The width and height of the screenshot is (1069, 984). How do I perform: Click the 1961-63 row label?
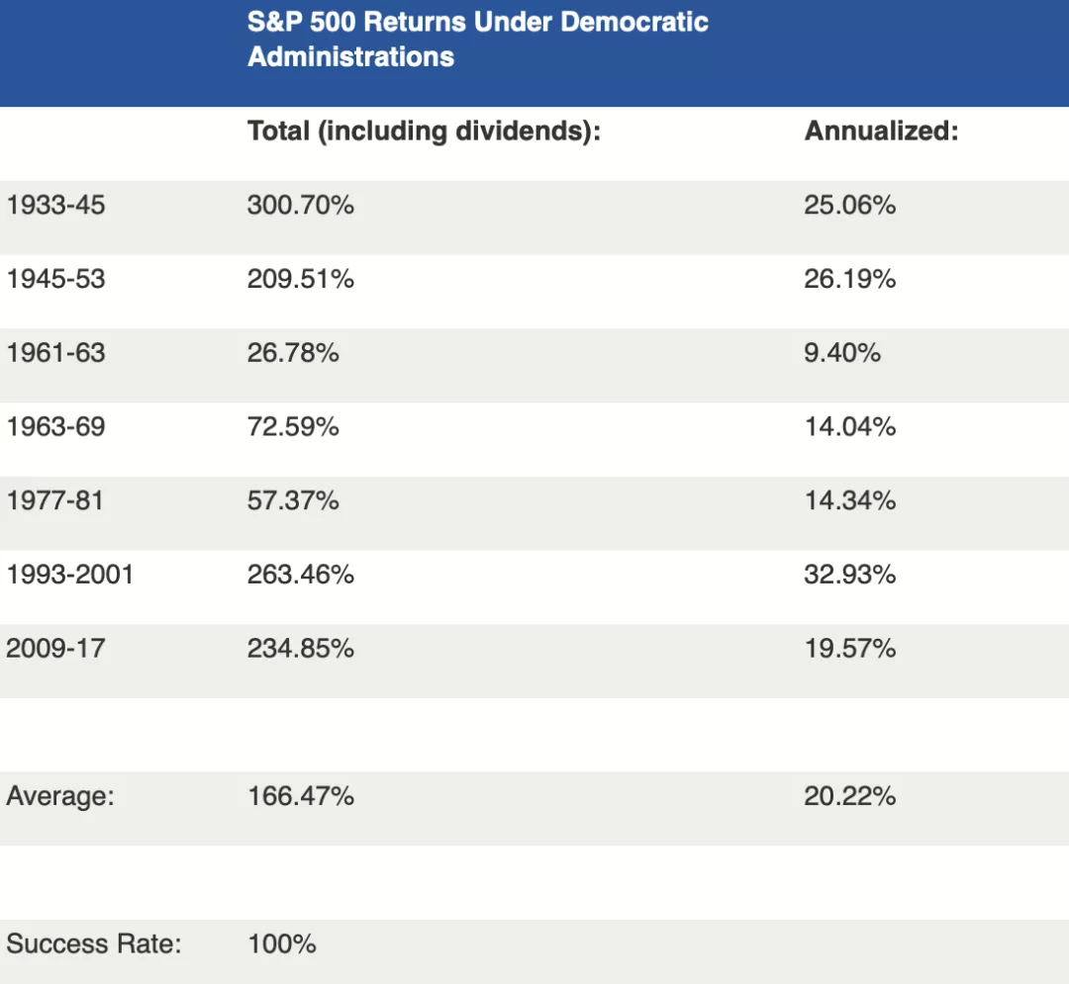(x=55, y=353)
